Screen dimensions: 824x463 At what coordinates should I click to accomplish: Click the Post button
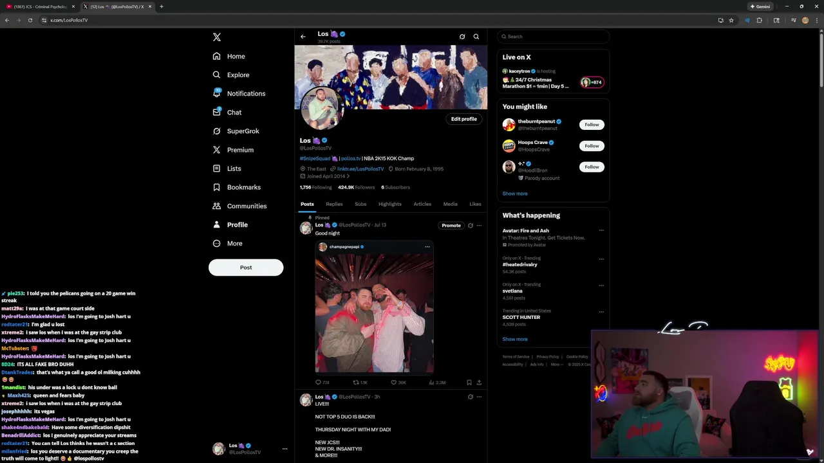246,268
